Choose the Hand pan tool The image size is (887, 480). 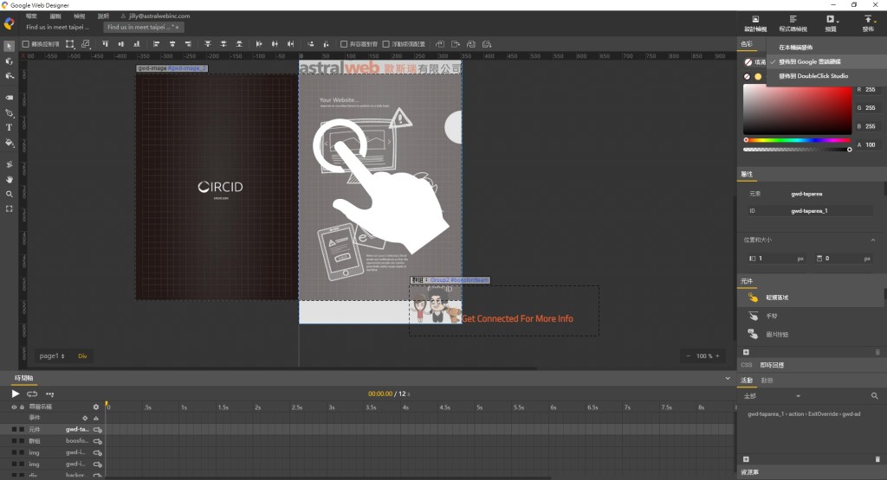(x=10, y=179)
